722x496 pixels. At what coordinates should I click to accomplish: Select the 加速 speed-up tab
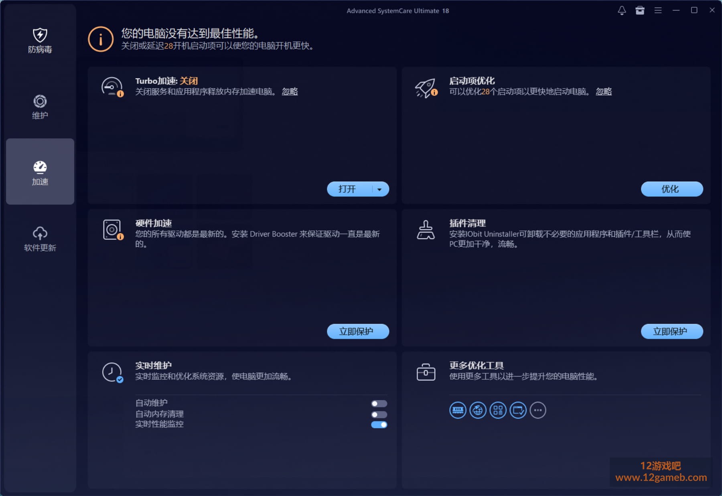click(x=40, y=172)
